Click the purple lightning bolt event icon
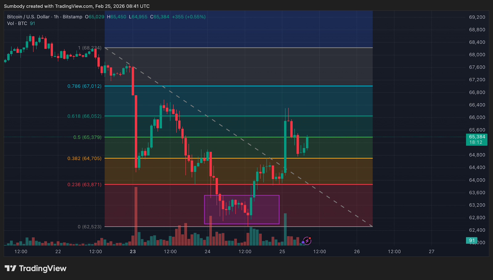The width and height of the screenshot is (493, 280). coord(307,240)
